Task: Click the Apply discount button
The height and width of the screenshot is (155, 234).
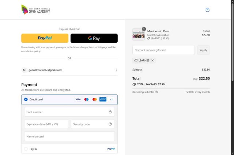Action: 204,50
